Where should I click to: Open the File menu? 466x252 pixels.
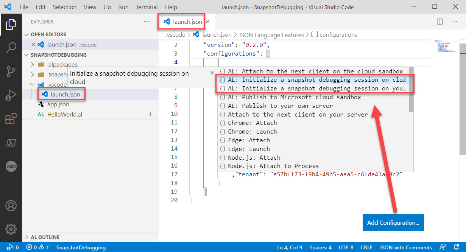coord(23,7)
